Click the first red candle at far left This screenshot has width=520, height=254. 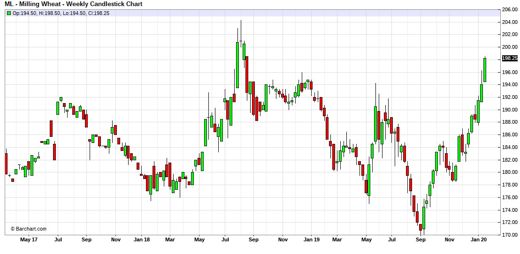click(x=6, y=163)
